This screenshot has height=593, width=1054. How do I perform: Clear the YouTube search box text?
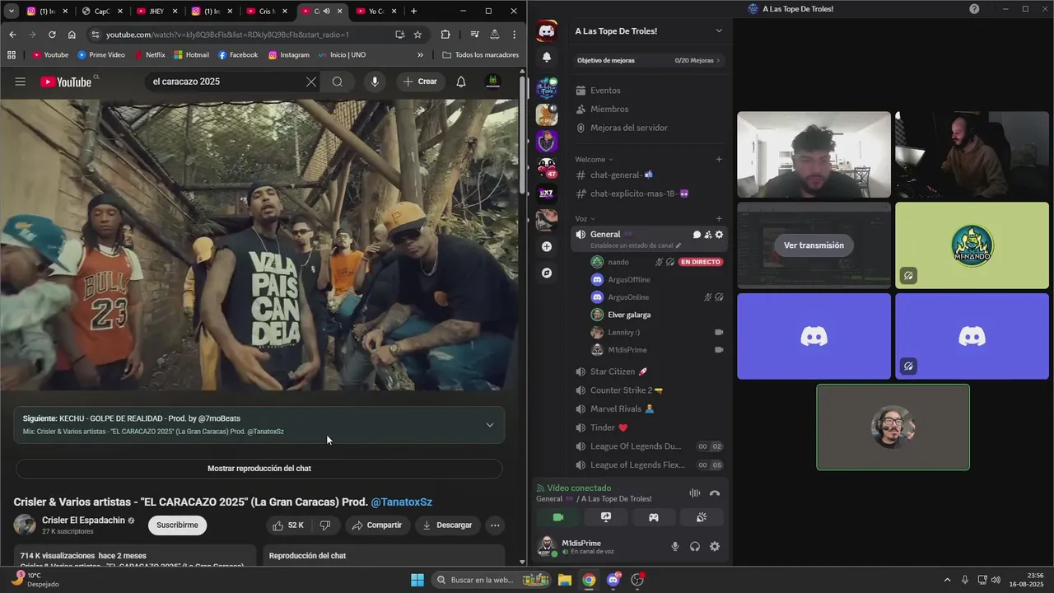click(311, 82)
